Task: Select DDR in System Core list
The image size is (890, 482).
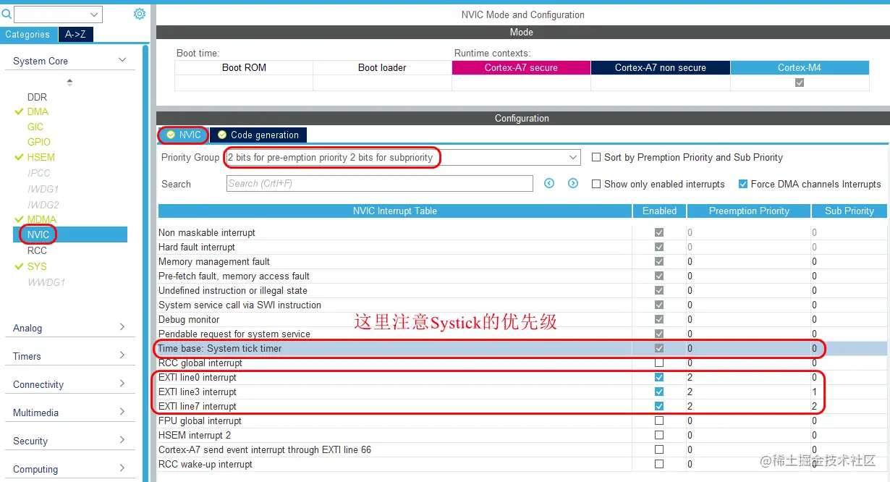Action: [x=37, y=97]
